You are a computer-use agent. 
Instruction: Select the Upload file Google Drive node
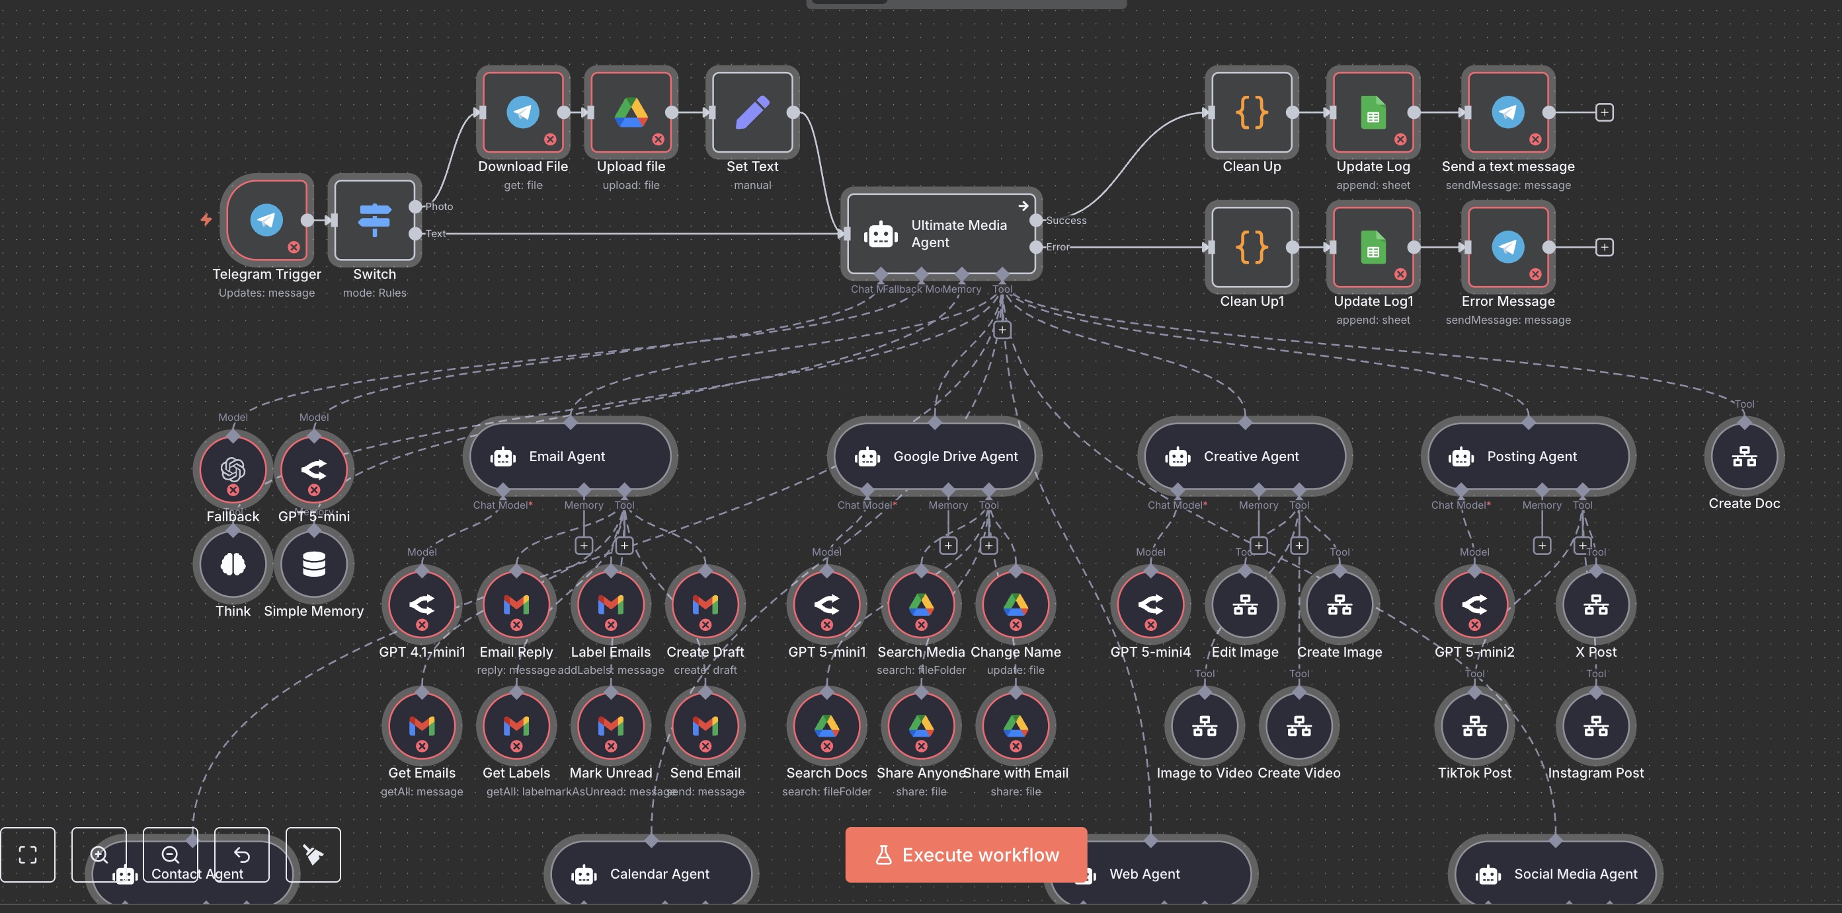click(x=631, y=112)
